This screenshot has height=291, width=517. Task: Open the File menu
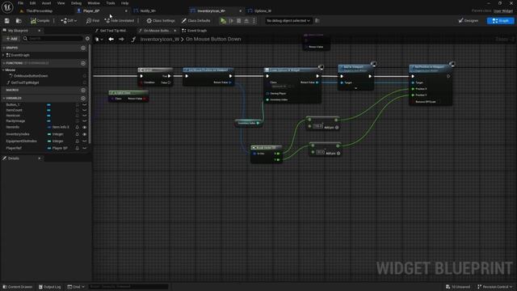point(20,3)
